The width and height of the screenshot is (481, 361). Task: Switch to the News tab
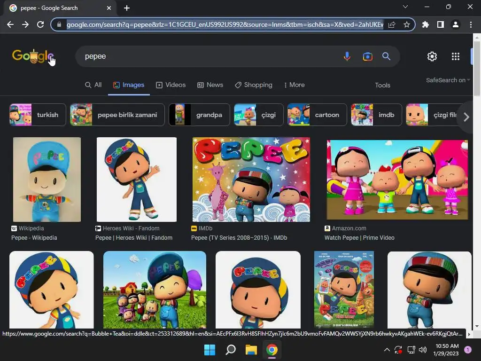pos(210,85)
